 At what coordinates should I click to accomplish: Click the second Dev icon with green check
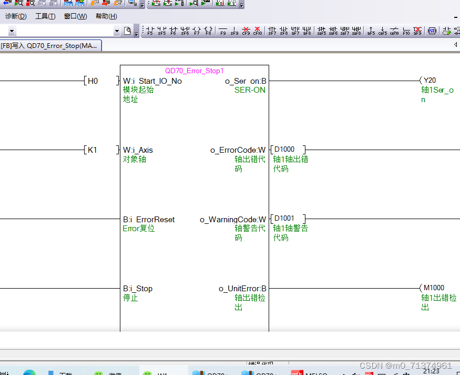pos(80,3)
